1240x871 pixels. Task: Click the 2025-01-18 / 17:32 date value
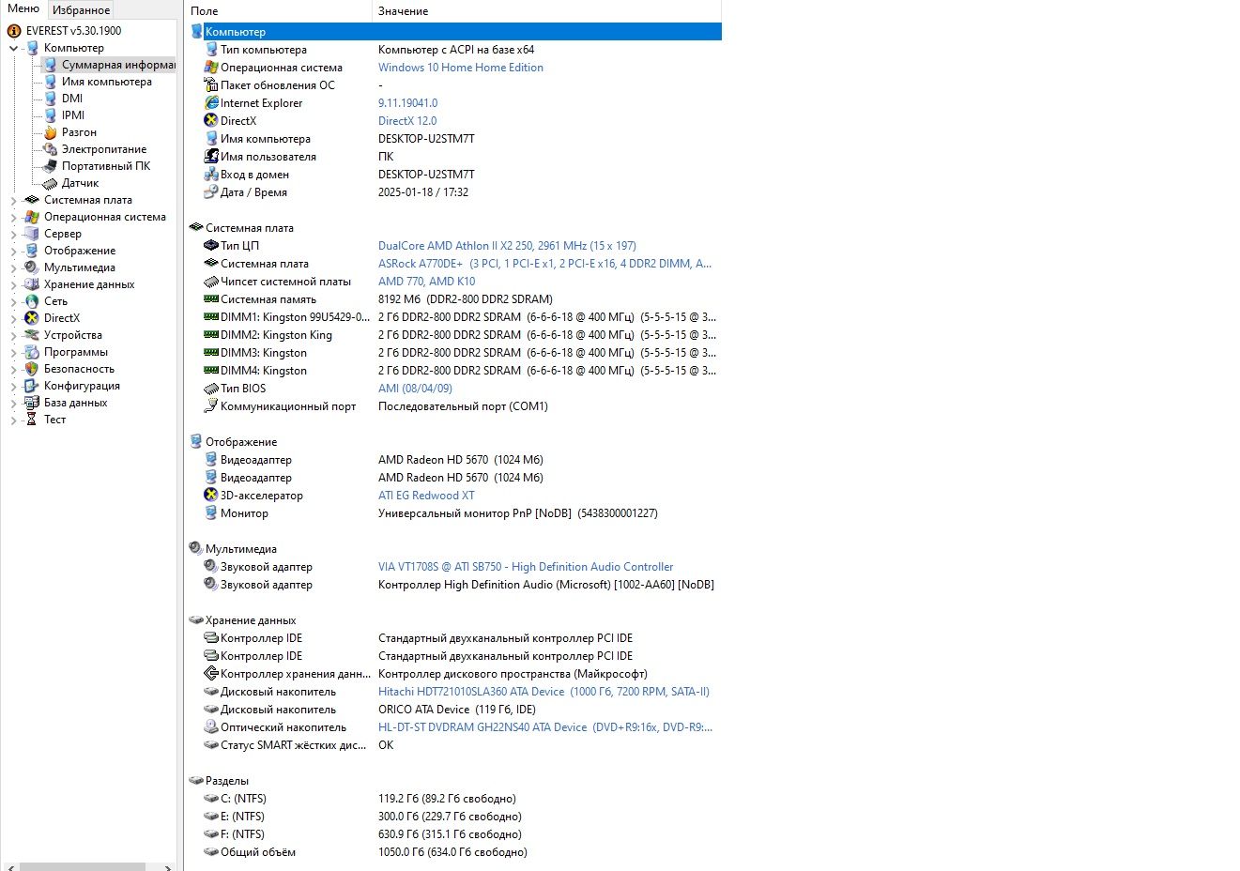pyautogui.click(x=423, y=192)
